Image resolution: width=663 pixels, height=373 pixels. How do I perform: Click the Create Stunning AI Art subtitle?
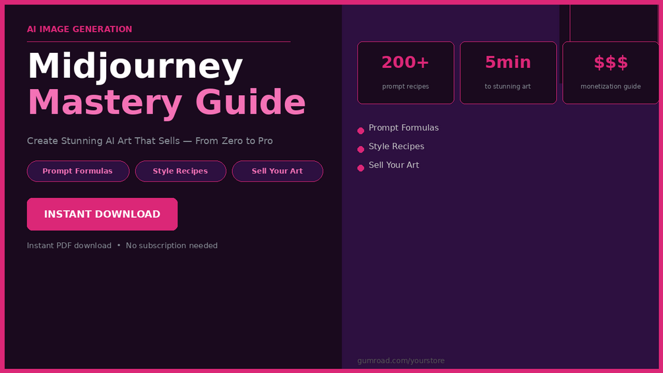click(150, 141)
